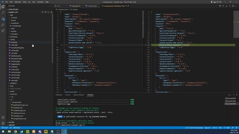Open the Explorer view in activity bar
Screen dimensions: 239x134
[x=3, y=7]
